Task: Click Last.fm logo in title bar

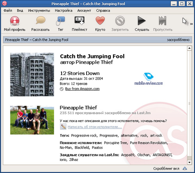Action: [4, 3]
